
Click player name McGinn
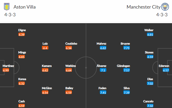pyautogui.click(x=47, y=88)
